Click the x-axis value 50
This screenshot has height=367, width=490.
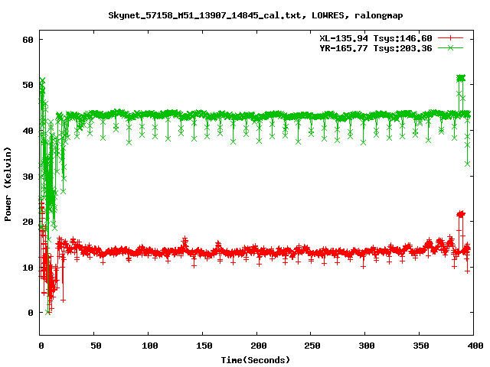pos(96,346)
